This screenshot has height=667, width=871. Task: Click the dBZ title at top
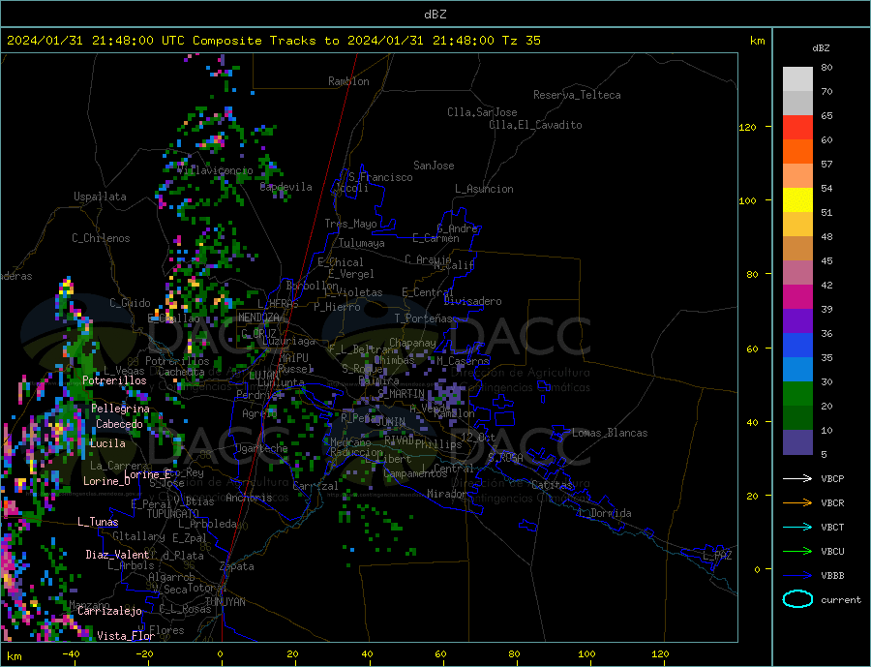tap(435, 15)
